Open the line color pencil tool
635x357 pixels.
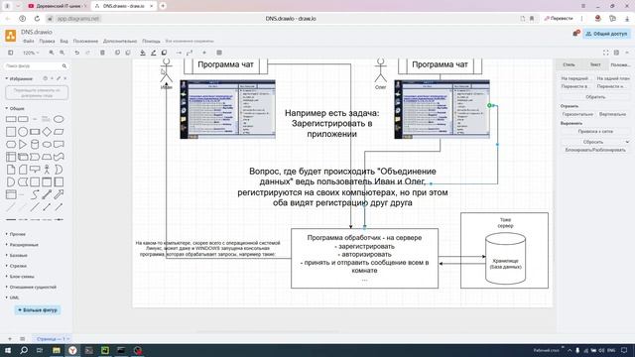154,53
